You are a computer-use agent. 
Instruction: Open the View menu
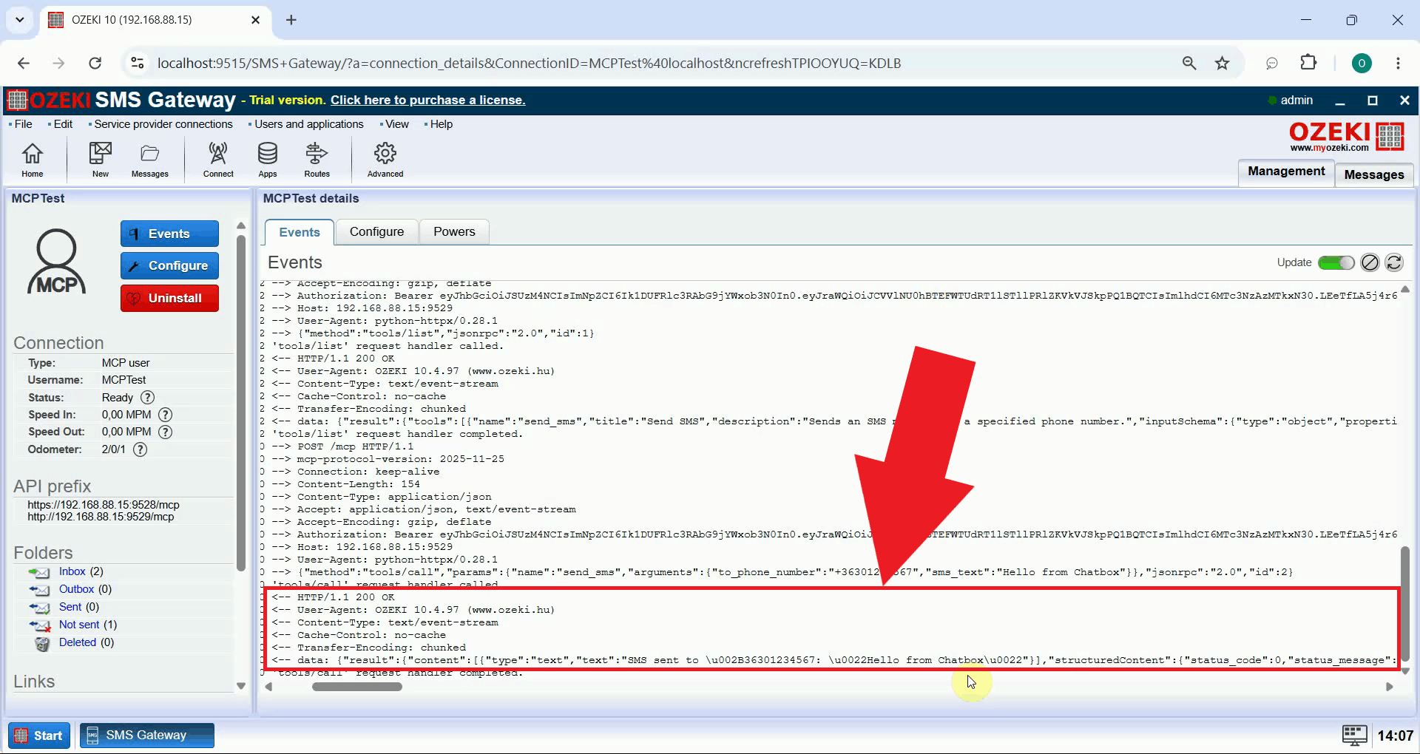click(x=396, y=124)
